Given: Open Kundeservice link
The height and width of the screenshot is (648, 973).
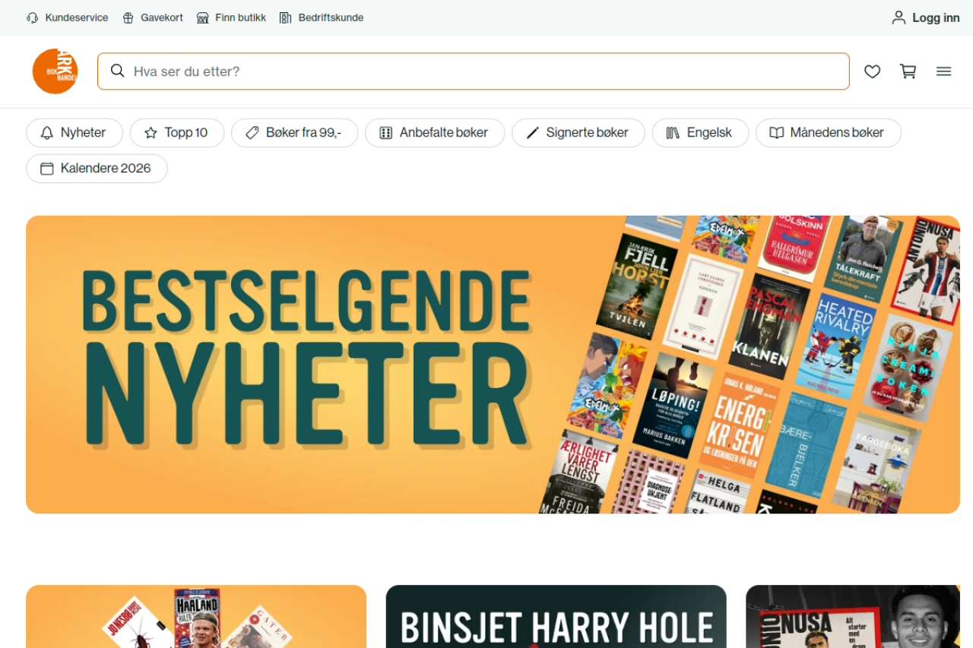Looking at the screenshot, I should 67,17.
